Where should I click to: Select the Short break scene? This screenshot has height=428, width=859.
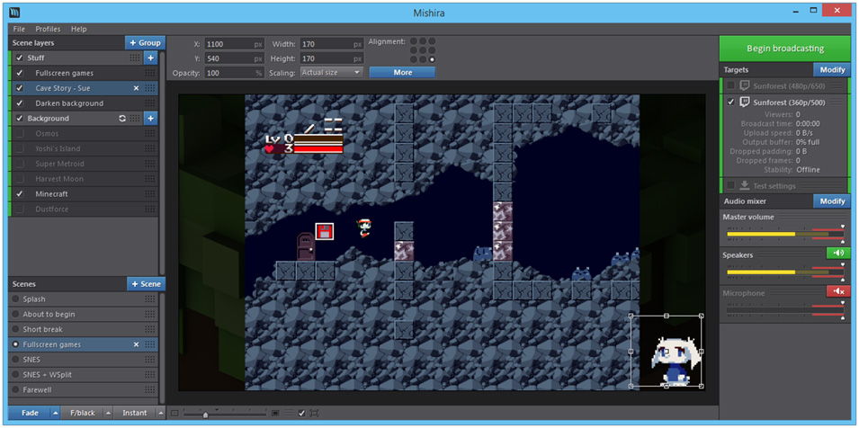84,329
